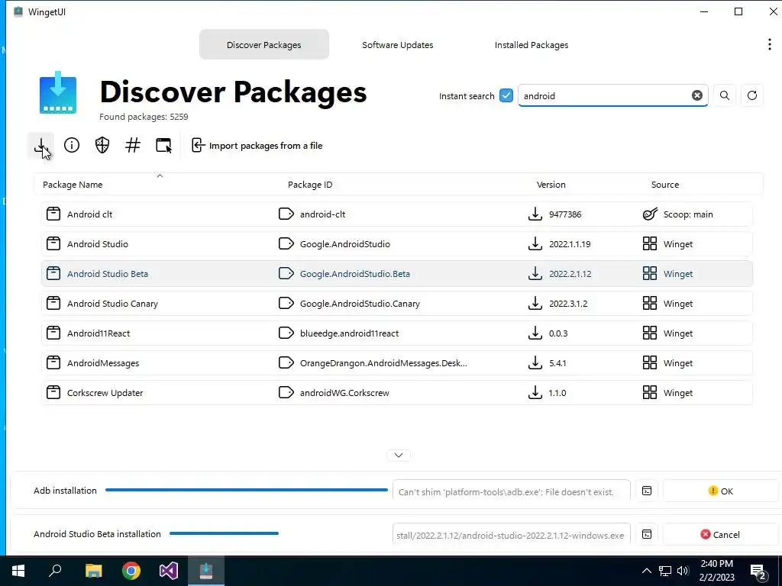The width and height of the screenshot is (782, 586).
Task: Click the Winget icon on Corkscrew Updater row
Action: pyautogui.click(x=650, y=393)
